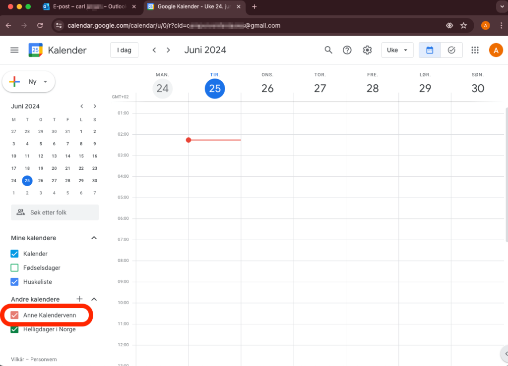Go to next week arrow

(x=169, y=50)
